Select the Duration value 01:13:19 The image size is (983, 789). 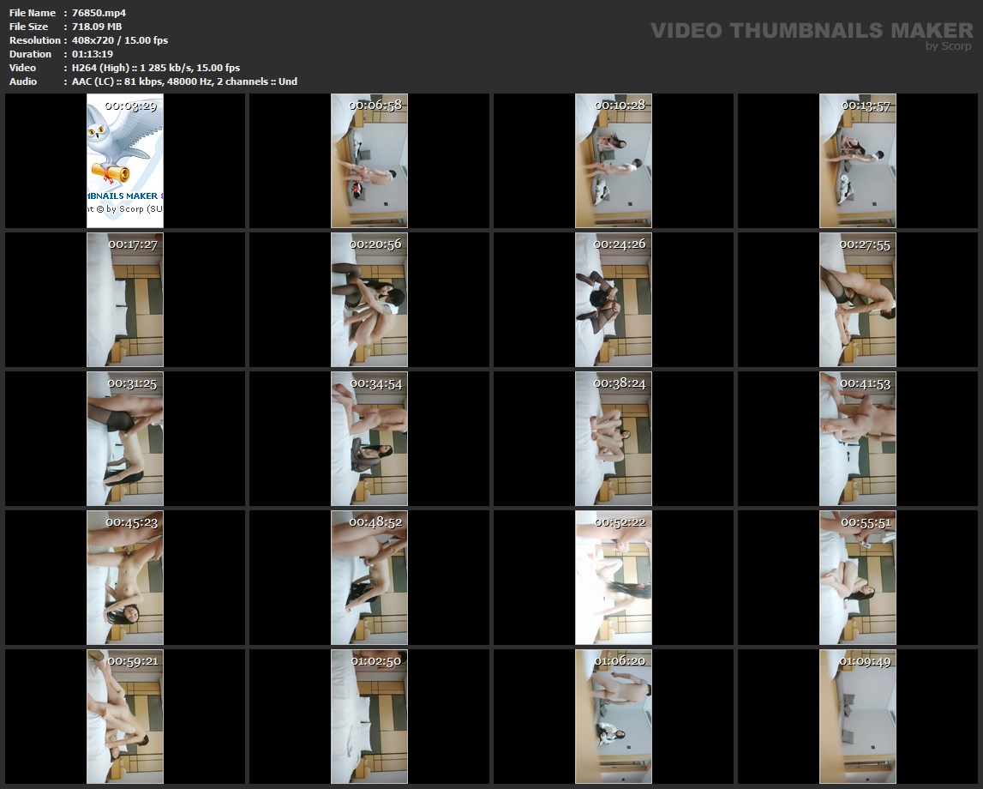tap(93, 54)
